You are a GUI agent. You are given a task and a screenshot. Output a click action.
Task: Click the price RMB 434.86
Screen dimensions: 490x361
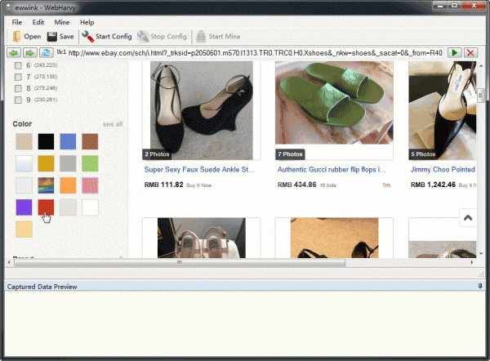297,185
